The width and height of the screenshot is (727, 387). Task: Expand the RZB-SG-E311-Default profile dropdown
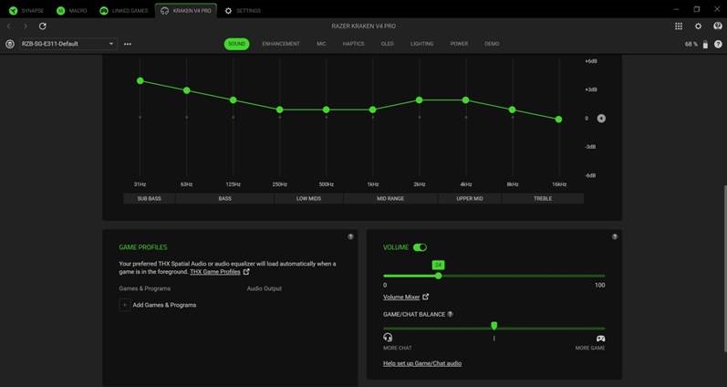[x=68, y=44]
